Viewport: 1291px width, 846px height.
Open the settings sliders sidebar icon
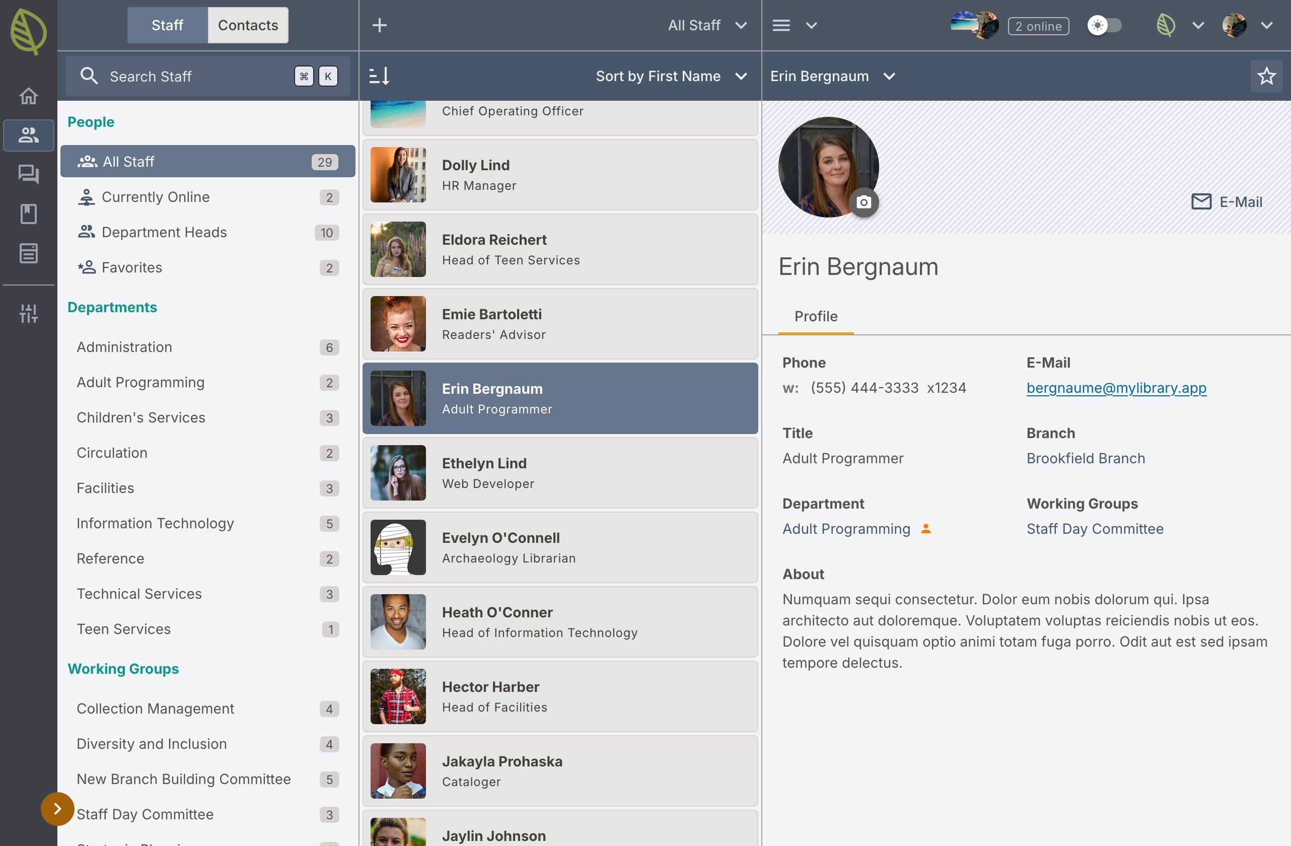click(28, 313)
